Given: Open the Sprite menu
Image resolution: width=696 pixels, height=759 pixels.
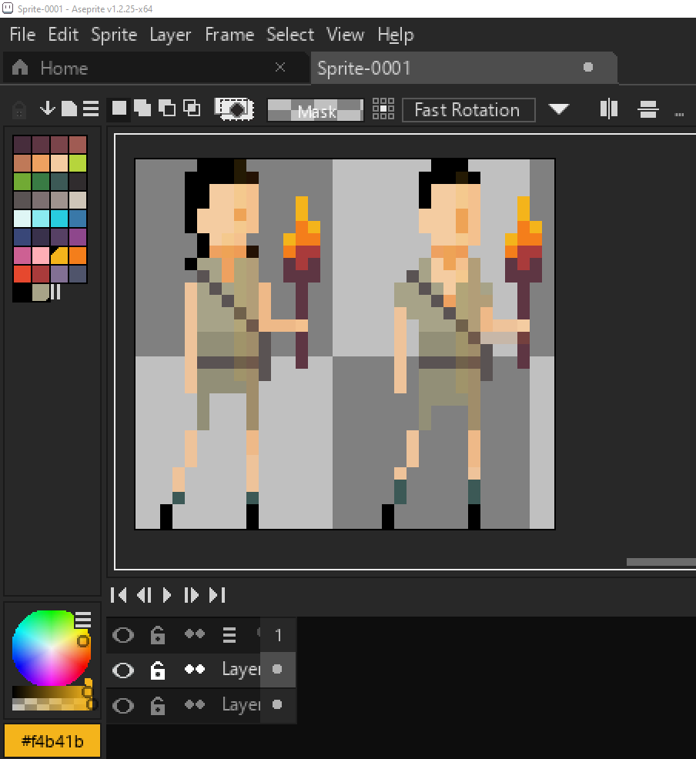Looking at the screenshot, I should (x=113, y=34).
